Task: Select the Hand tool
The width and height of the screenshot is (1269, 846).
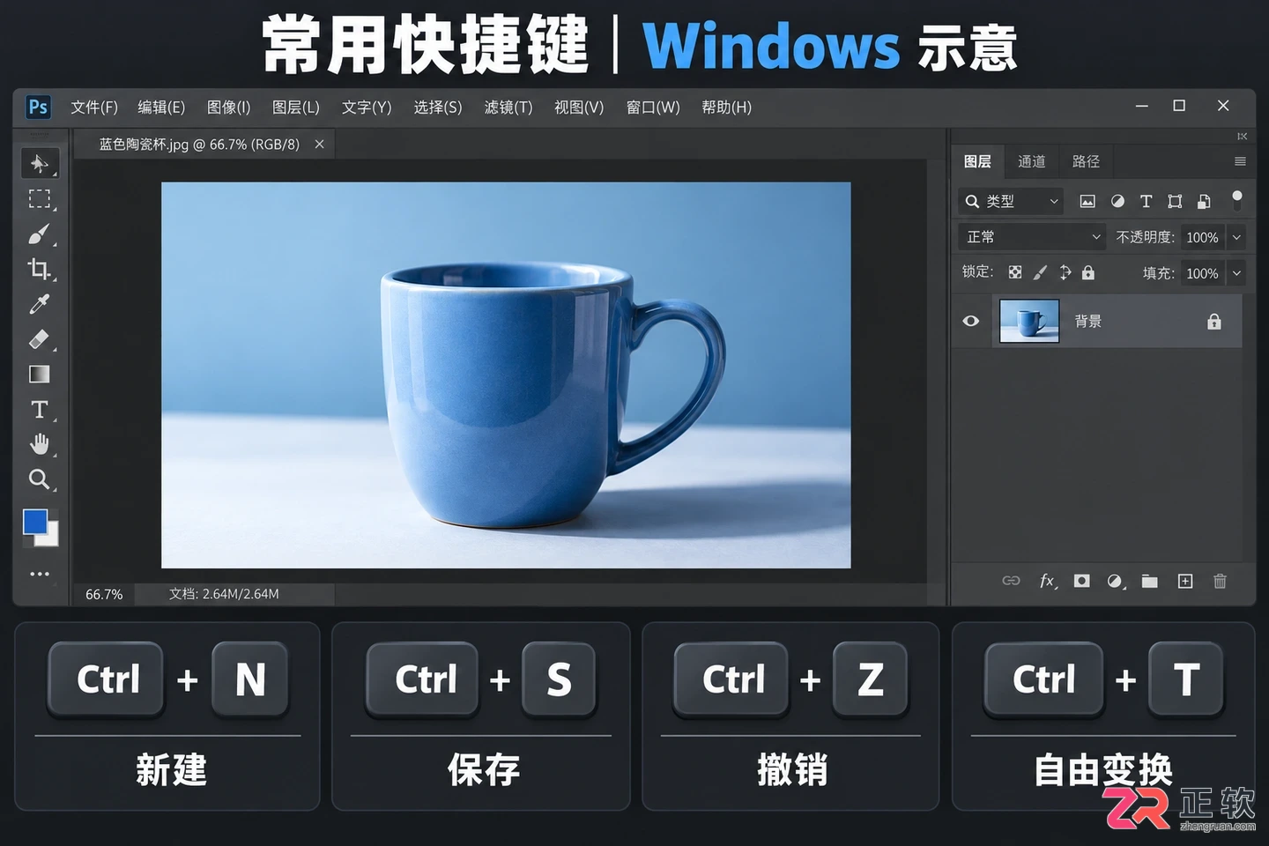Action: coord(40,444)
